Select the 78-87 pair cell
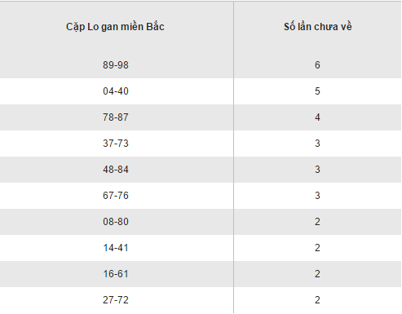Viewport: 402px width, 314px height. coord(116,117)
